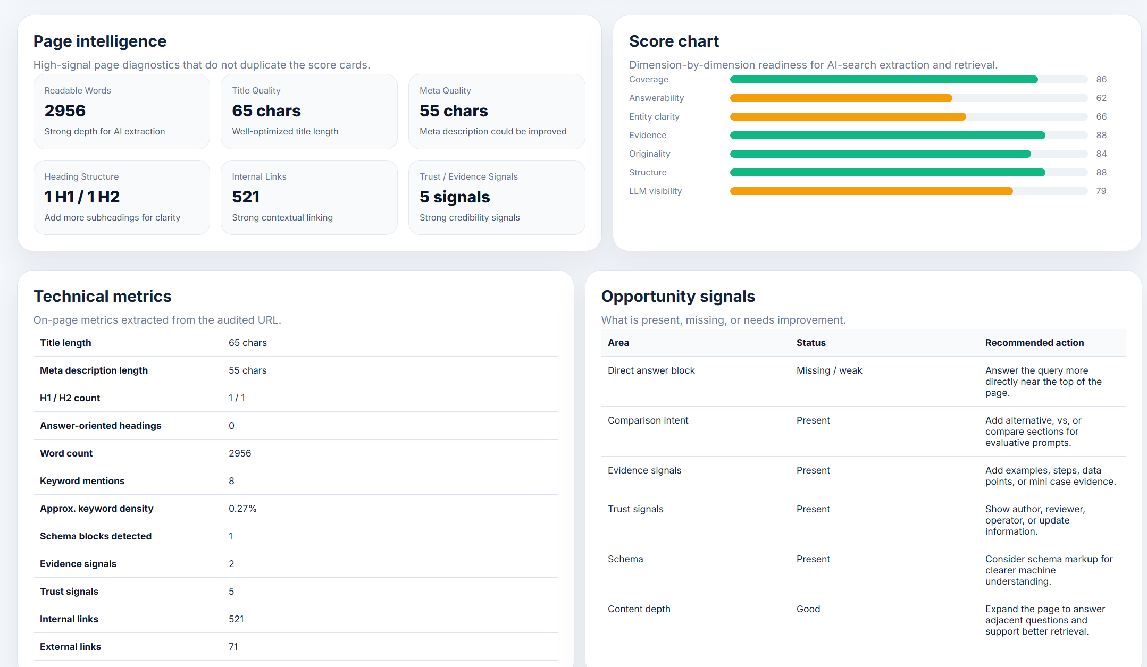Click the Entity clarity value 66
Viewport: 1147px width, 667px height.
pyautogui.click(x=1101, y=117)
